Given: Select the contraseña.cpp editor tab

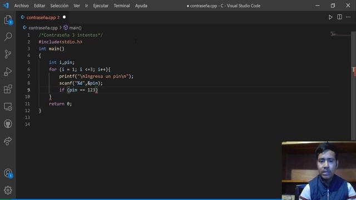Looking at the screenshot, I should click(x=43, y=17).
